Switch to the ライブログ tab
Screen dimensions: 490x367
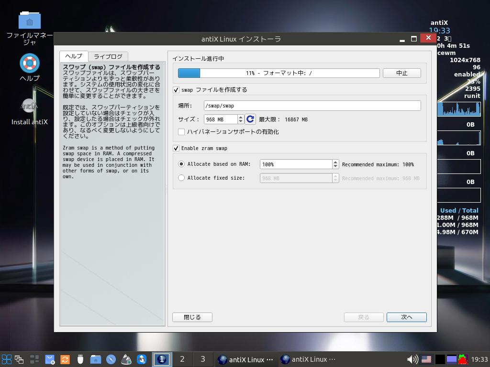click(x=108, y=56)
